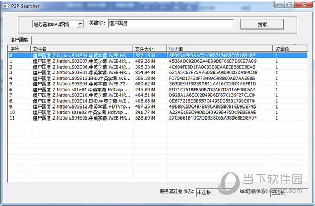315x206 pixels.
Task: Select file name containing S04E05
Action: (x=82, y=118)
